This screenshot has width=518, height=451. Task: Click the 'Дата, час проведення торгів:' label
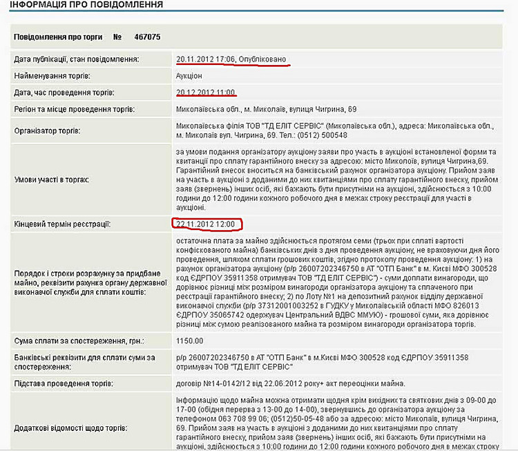pyautogui.click(x=64, y=93)
